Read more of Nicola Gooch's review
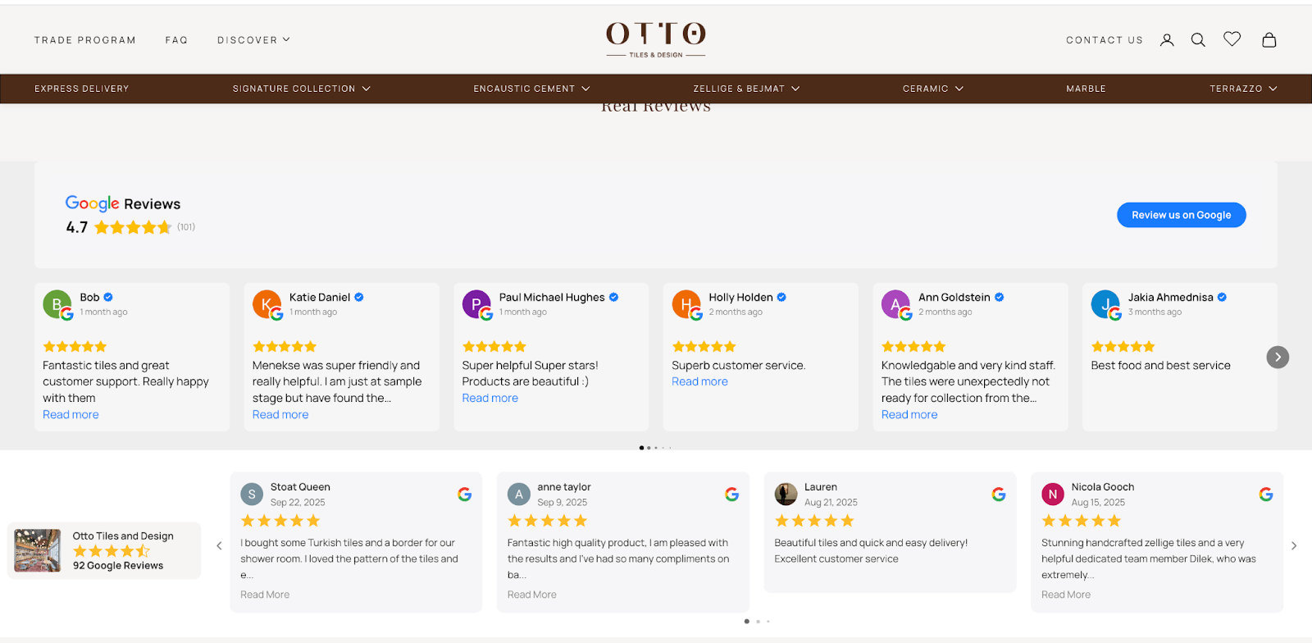Screen dimensions: 1312x643 [x=1066, y=595]
